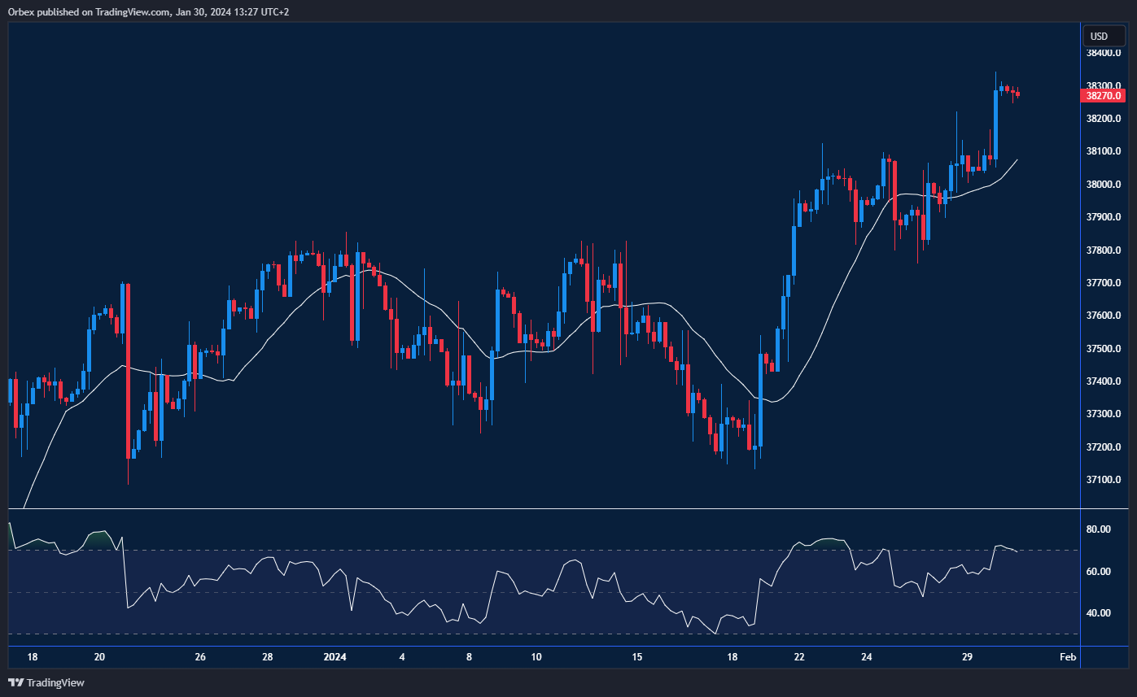The image size is (1137, 697).
Task: Click the 40.00 indicator scale label
Action: [1099, 613]
